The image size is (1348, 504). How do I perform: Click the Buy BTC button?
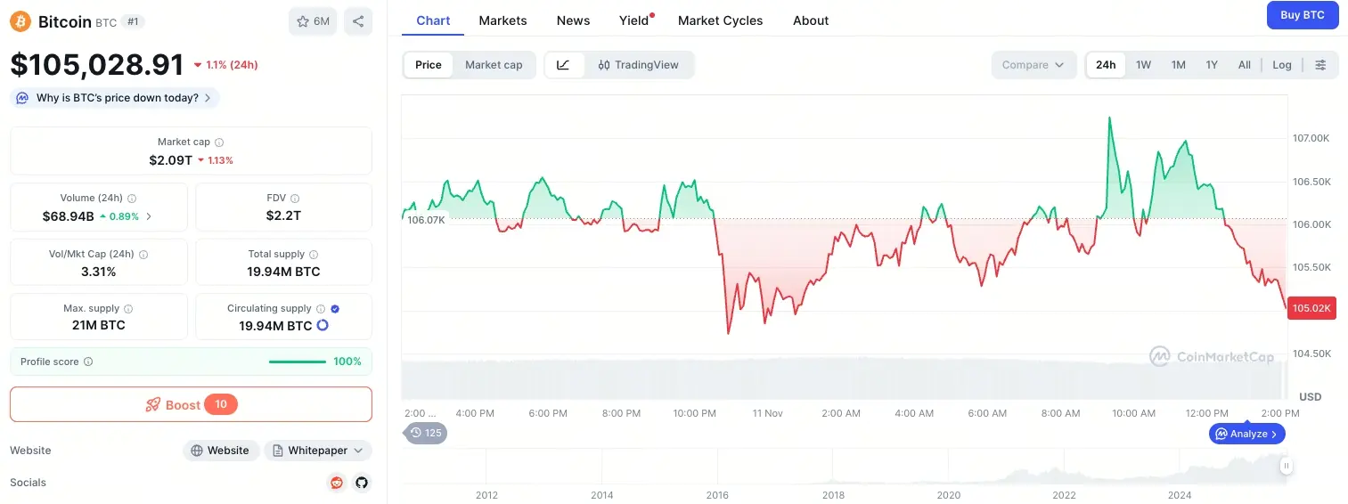pos(1302,15)
